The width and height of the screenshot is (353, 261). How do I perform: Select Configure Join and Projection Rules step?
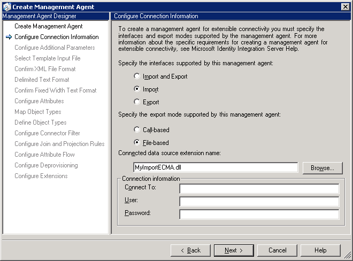tap(59, 144)
